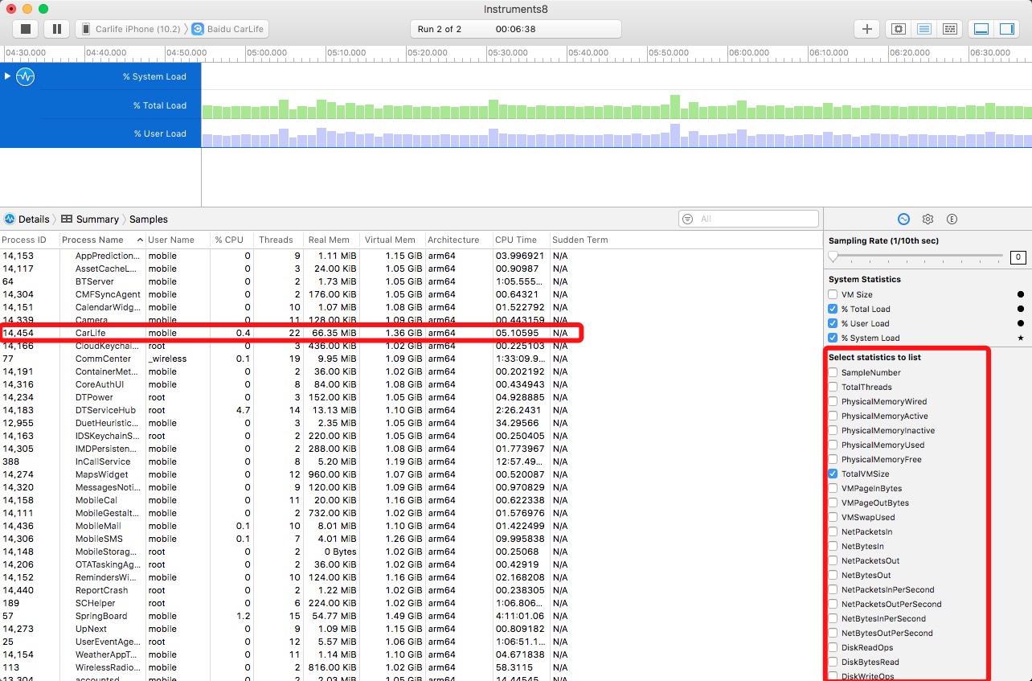1032x681 pixels.
Task: Stop the recording with the stop button
Action: coord(26,29)
